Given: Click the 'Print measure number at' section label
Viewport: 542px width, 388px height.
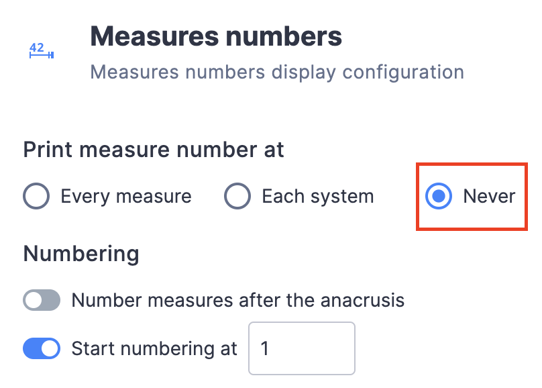Looking at the screenshot, I should pyautogui.click(x=153, y=150).
